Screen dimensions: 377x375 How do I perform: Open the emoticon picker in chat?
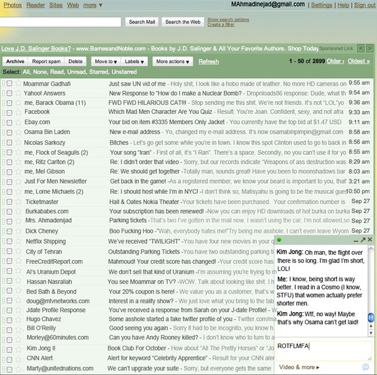coord(366,367)
